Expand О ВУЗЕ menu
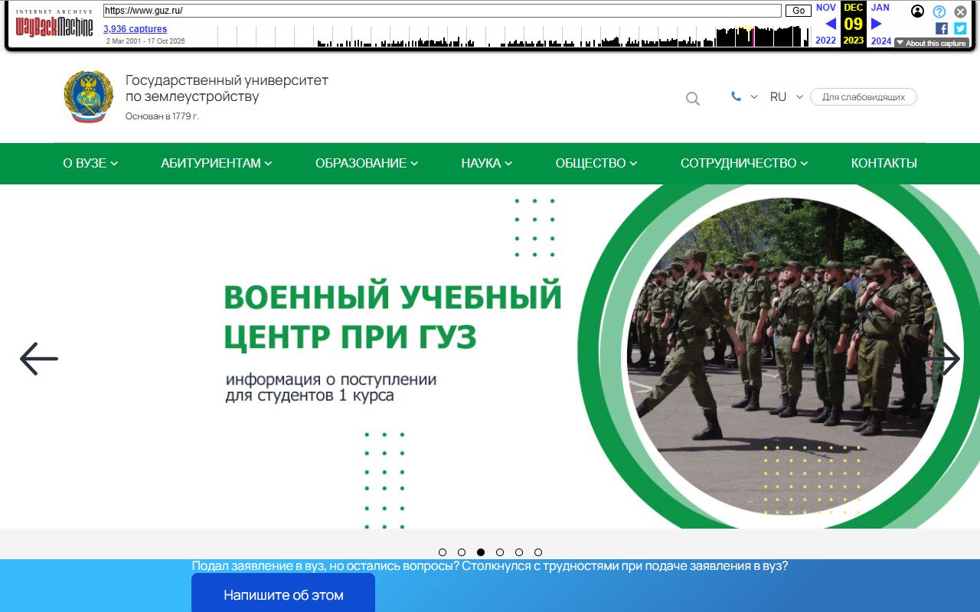The height and width of the screenshot is (612, 980). (x=90, y=163)
